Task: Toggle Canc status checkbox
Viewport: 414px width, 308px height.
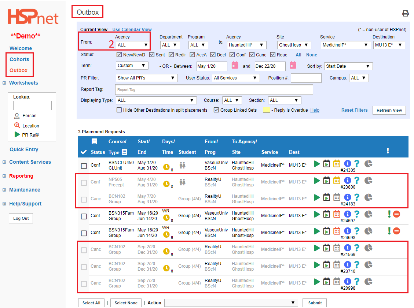Action: [252, 55]
